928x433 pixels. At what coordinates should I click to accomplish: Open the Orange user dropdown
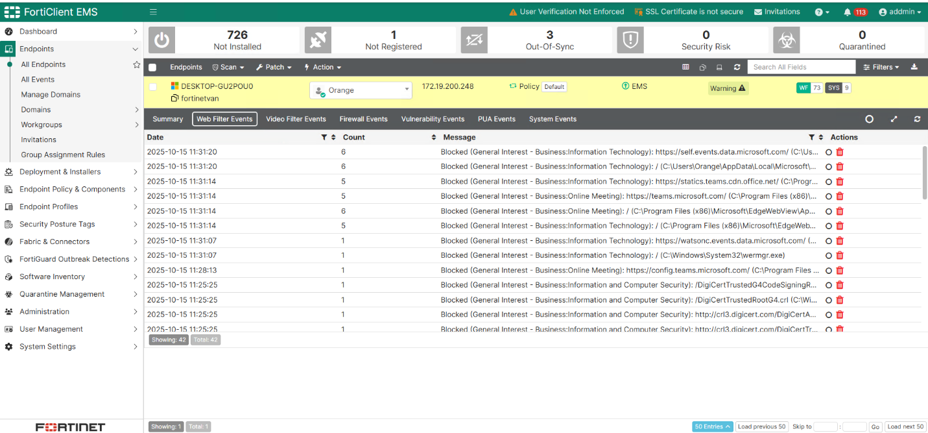tap(361, 90)
